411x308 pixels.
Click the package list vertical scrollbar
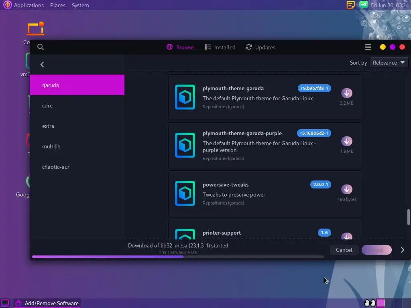[408, 217]
